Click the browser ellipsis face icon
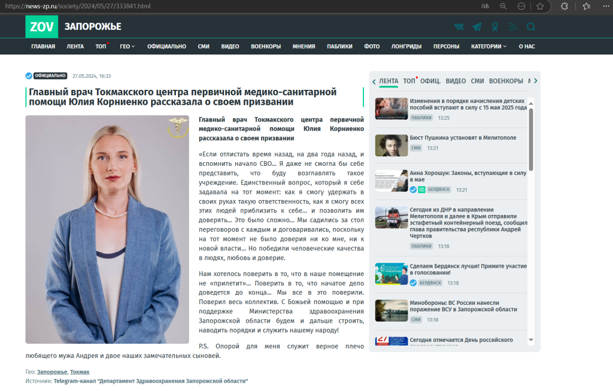 pos(521,6)
